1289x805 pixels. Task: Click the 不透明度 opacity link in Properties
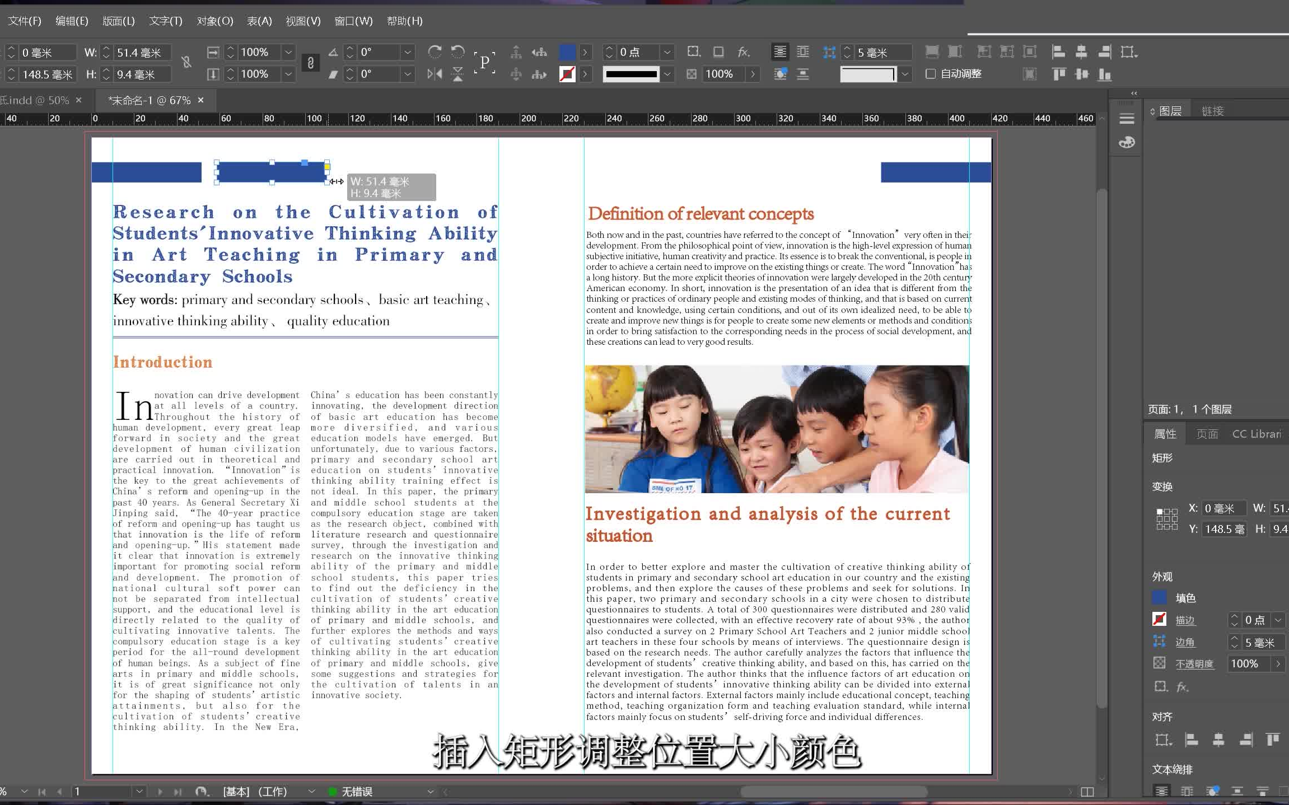pos(1194,664)
